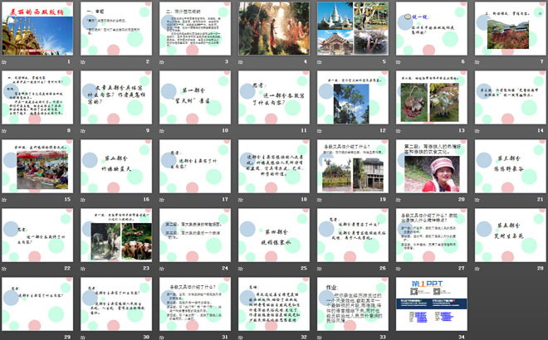
Task: Click the animation star icon below slide 17
Action: coord(162,200)
